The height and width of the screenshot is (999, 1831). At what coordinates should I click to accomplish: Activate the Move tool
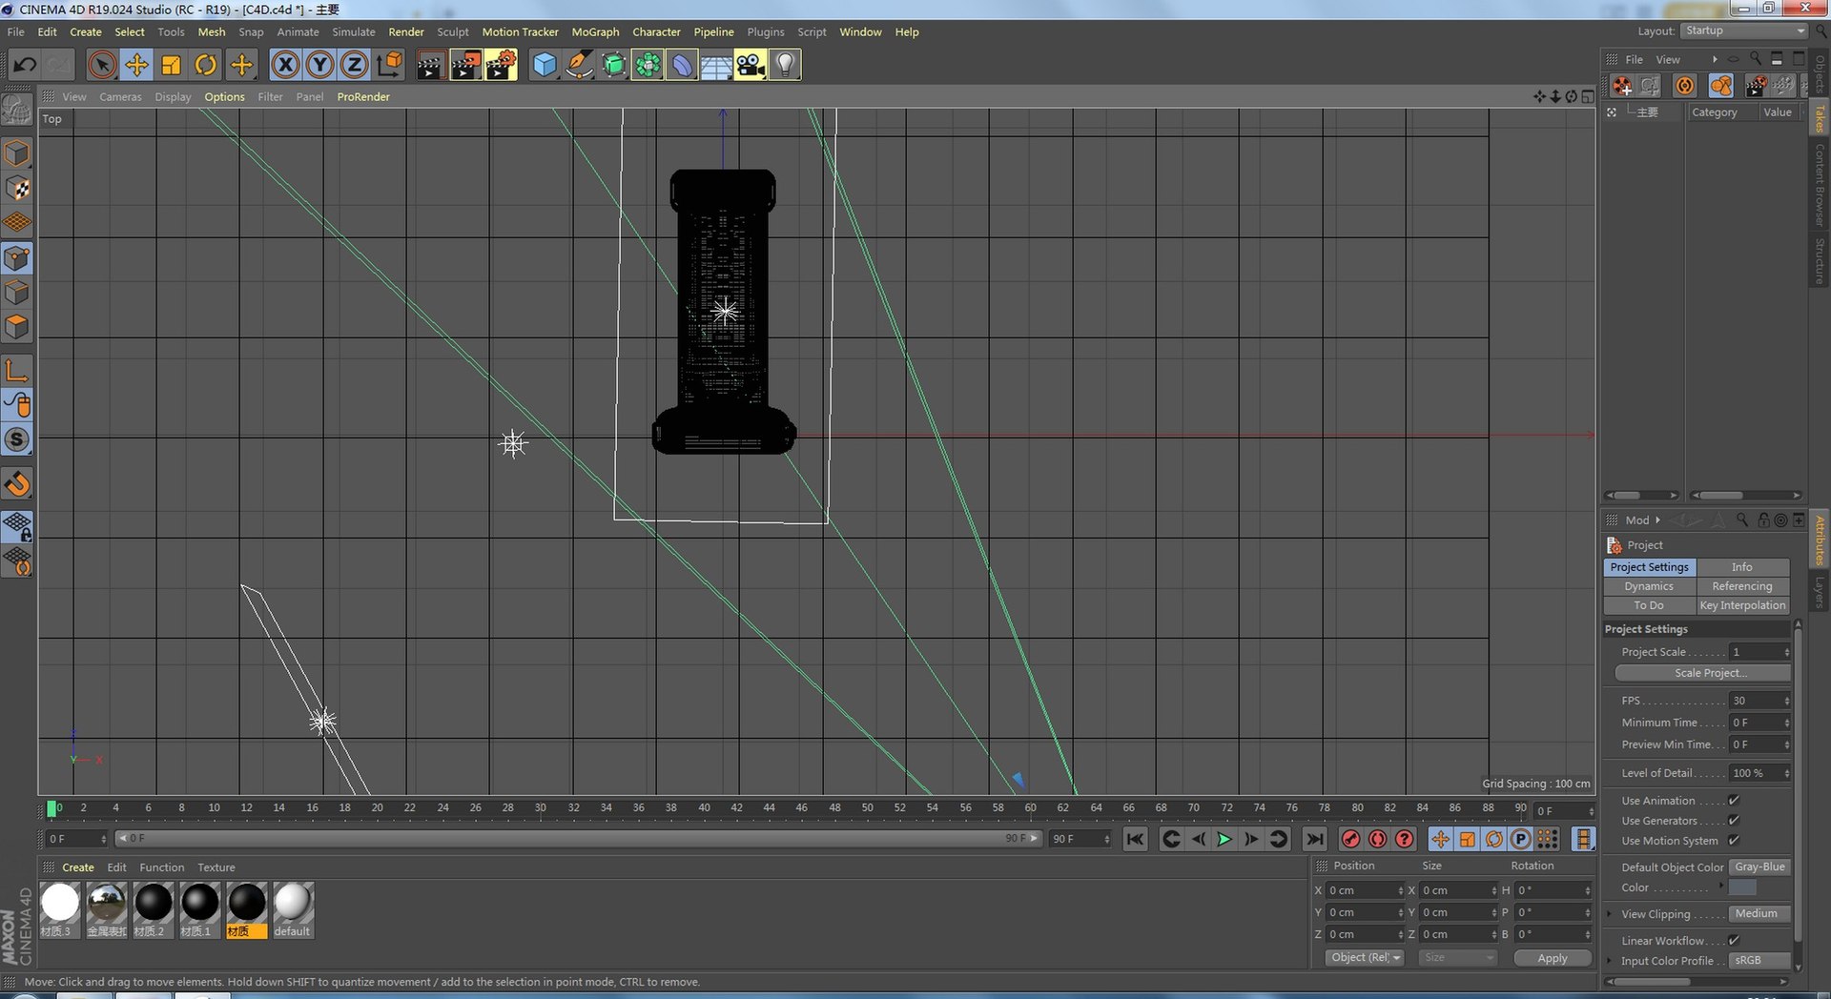point(136,65)
